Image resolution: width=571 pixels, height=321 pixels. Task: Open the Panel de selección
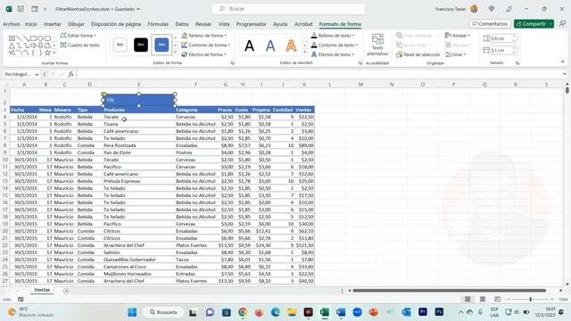[418, 54]
